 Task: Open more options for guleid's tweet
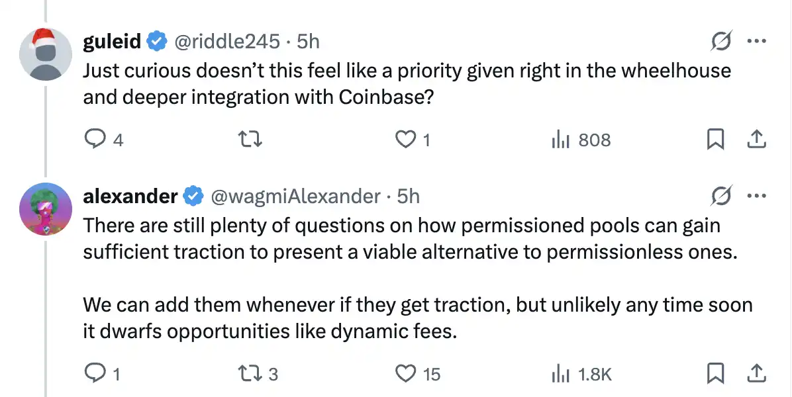point(756,41)
